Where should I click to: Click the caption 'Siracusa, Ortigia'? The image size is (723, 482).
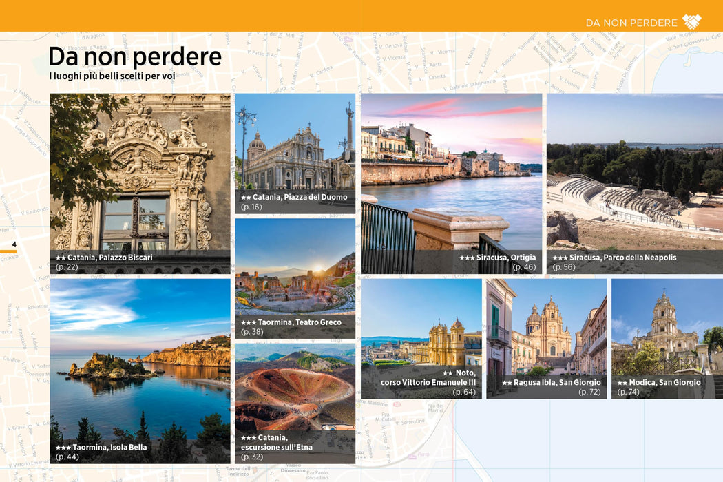point(506,258)
